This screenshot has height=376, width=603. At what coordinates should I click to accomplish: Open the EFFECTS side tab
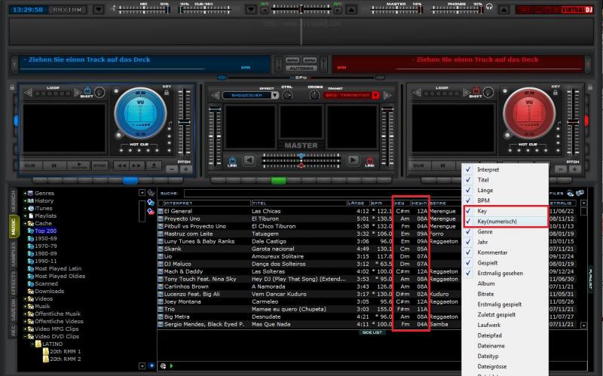tap(14, 283)
